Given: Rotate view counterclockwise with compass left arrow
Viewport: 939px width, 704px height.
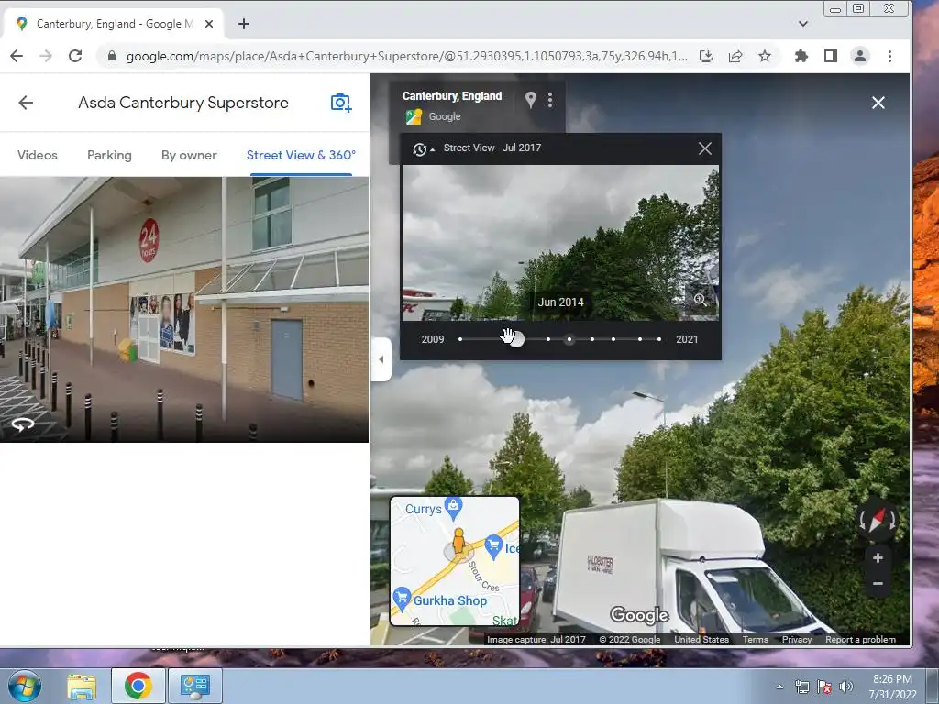Looking at the screenshot, I should (861, 521).
